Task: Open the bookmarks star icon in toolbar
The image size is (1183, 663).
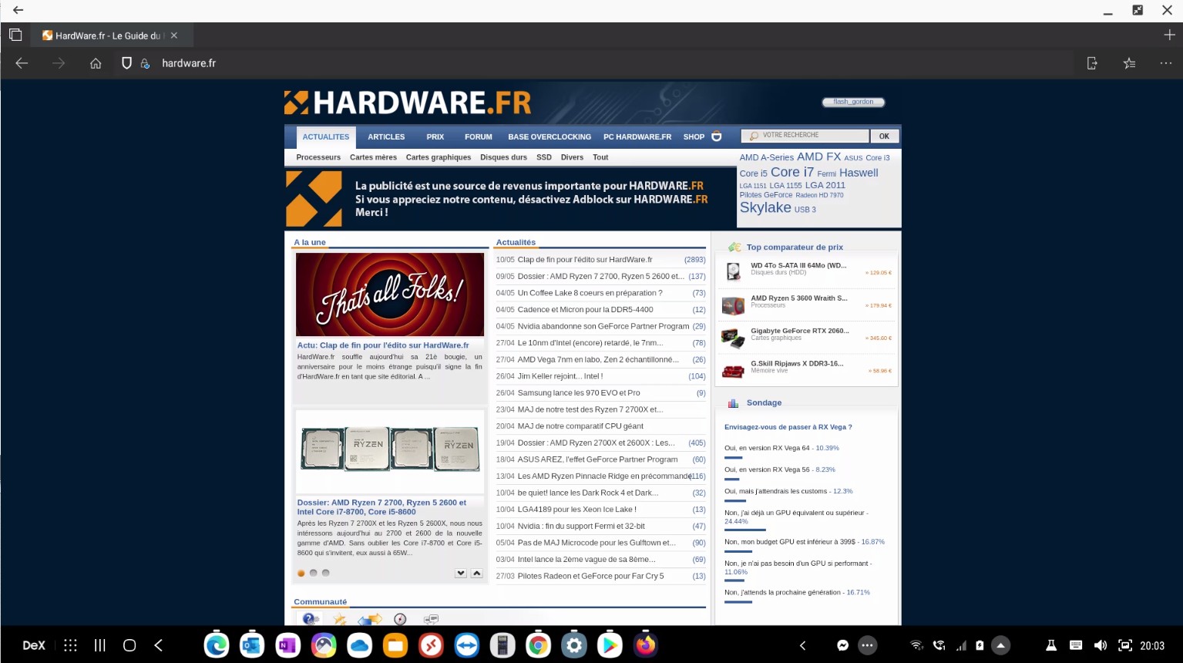Action: tap(1129, 63)
